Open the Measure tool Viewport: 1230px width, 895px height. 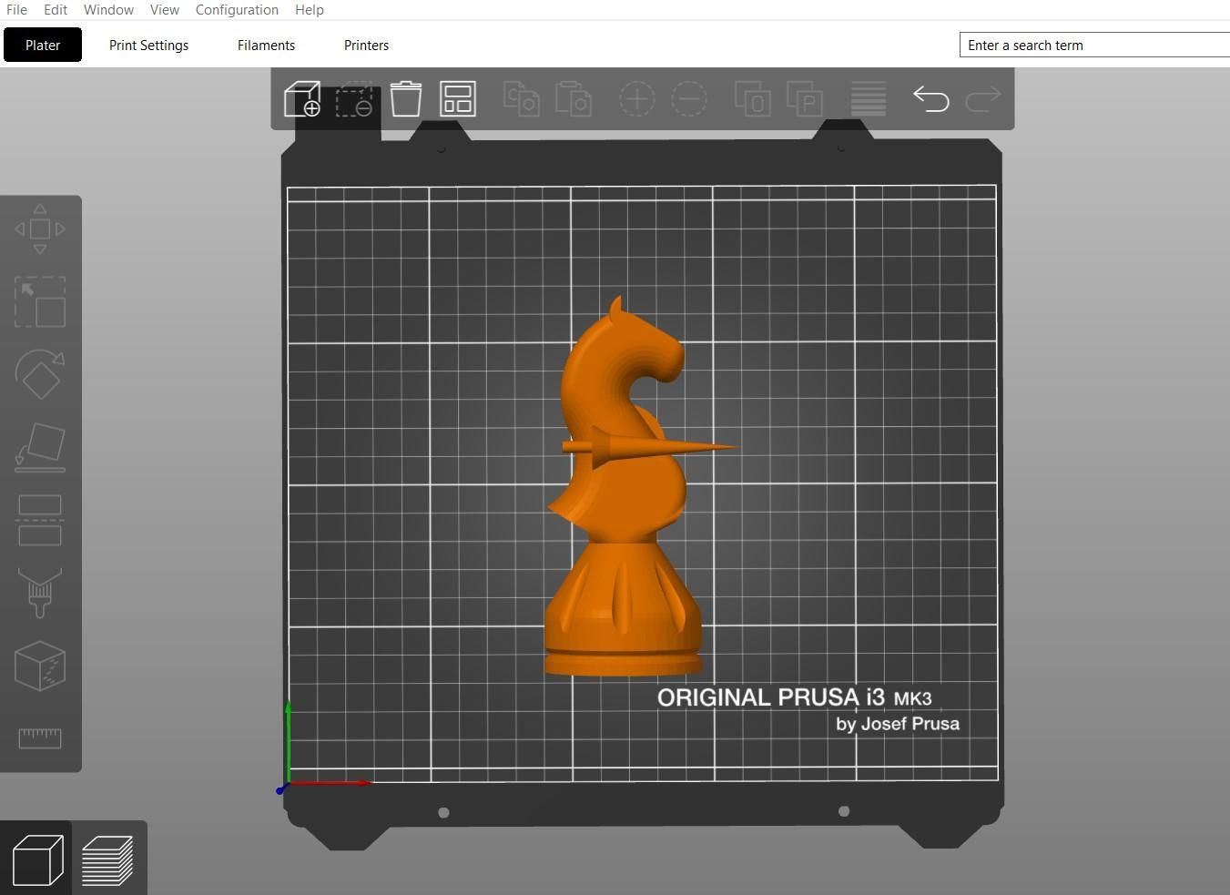click(40, 738)
